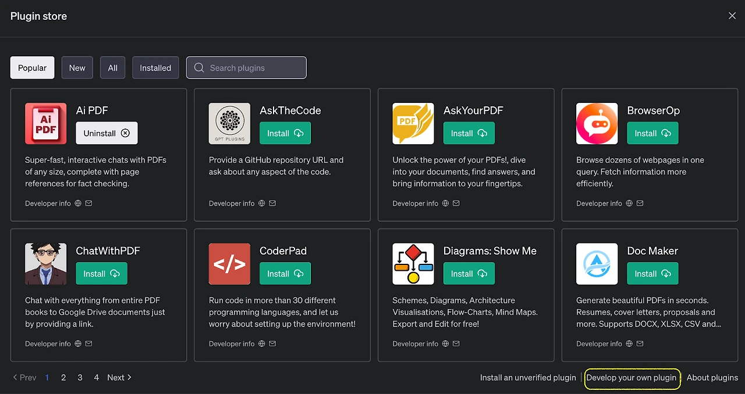Go to the Next page of plugins
745x394 pixels.
tap(119, 377)
